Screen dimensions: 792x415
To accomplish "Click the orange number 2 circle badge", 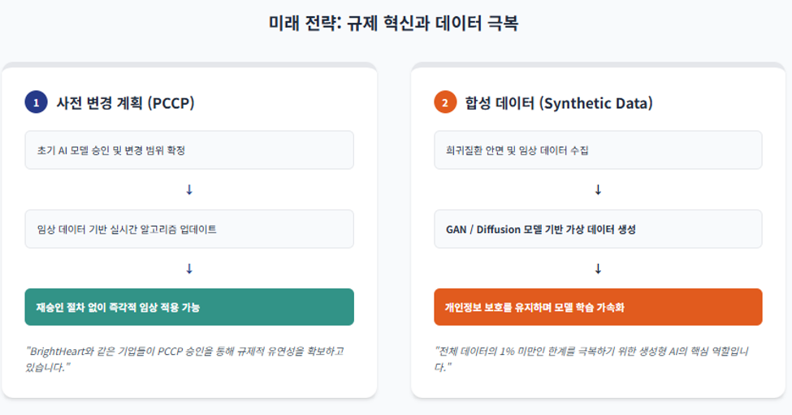I will pyautogui.click(x=445, y=102).
